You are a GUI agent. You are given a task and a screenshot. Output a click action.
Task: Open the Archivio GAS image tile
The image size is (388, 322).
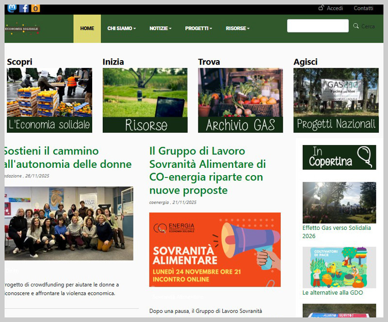pyautogui.click(x=241, y=100)
